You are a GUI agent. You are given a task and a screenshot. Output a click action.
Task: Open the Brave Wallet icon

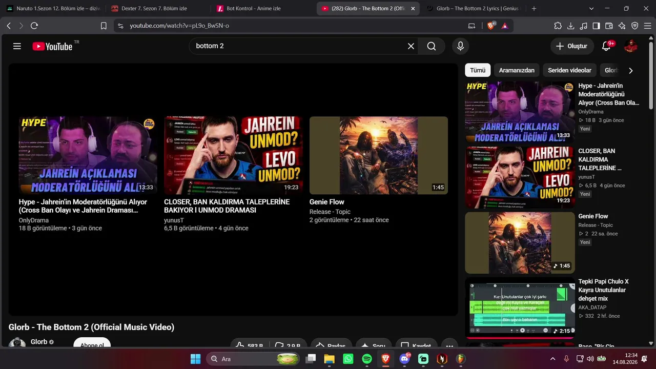609,26
